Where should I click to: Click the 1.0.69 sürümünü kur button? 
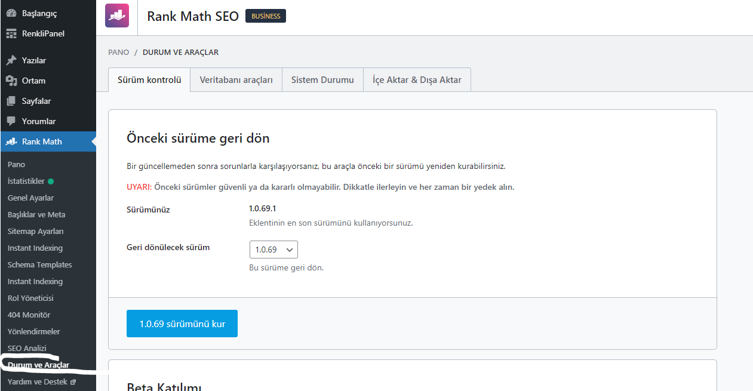(182, 324)
